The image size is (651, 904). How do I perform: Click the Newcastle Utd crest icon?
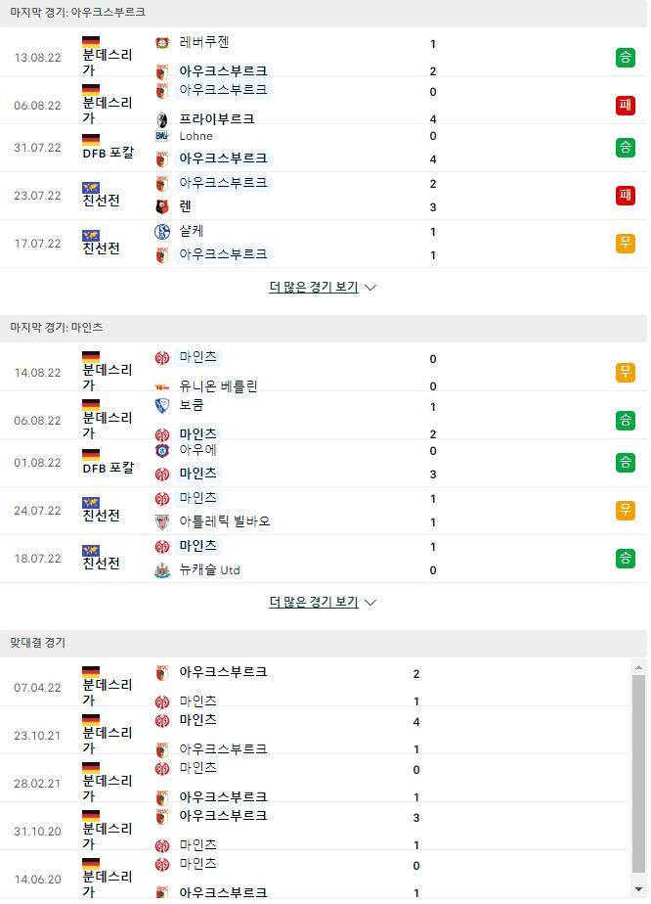coord(162,570)
